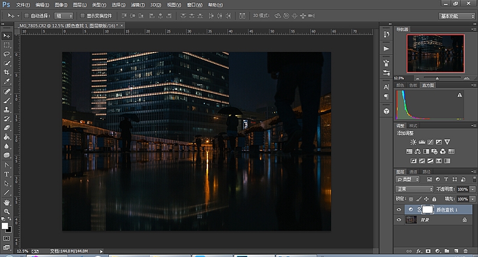Open the Layers panel flyout menu
The image size is (478, 257).
473,172
